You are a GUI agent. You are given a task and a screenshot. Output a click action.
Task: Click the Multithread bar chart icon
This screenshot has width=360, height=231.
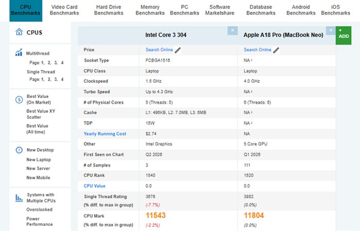click(19, 52)
